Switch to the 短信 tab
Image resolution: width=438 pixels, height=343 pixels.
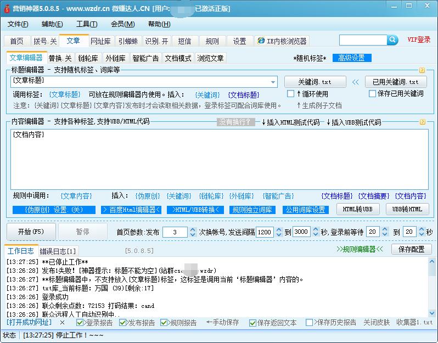coord(184,41)
